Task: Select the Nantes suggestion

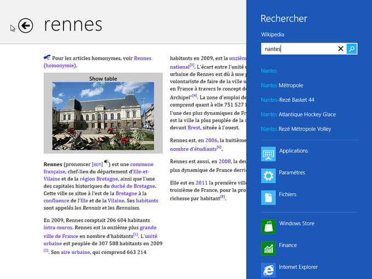Action: coord(269,71)
